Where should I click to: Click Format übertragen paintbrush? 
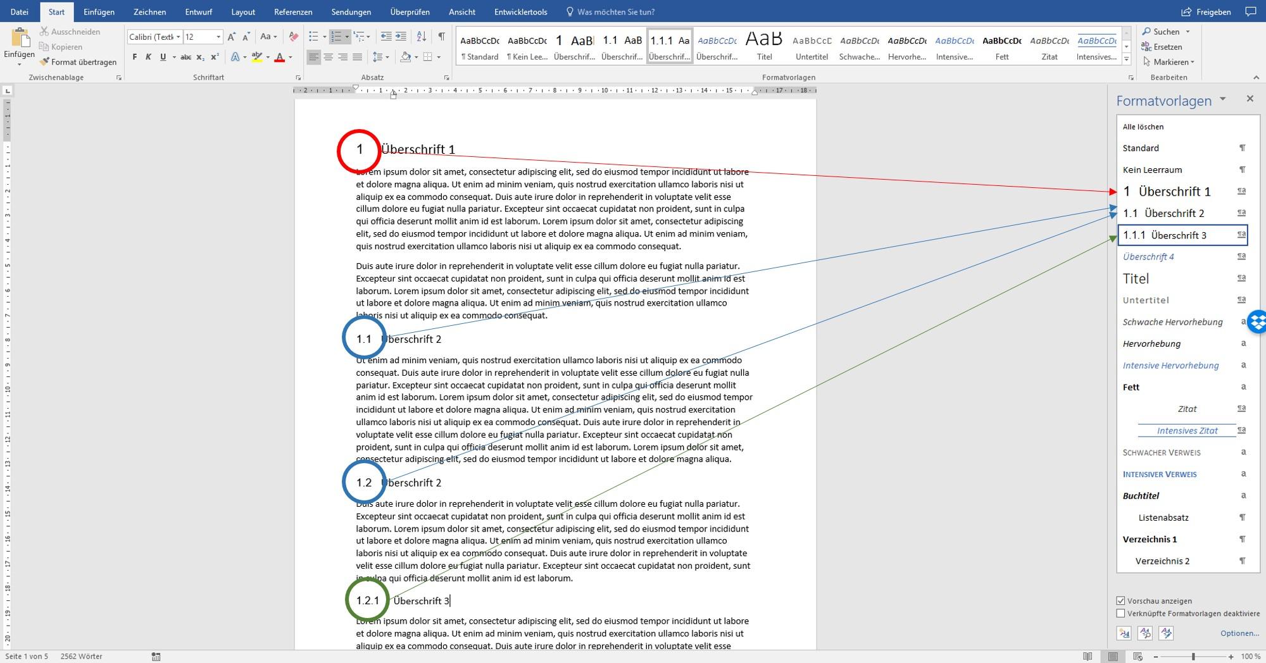tap(44, 62)
